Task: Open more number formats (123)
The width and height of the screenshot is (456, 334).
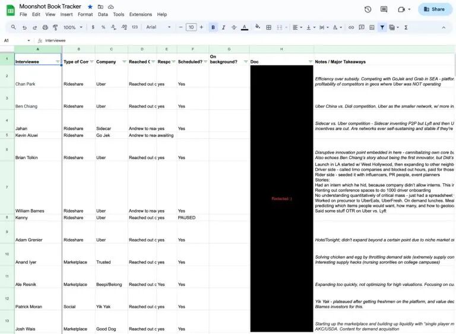Action: click(135, 27)
